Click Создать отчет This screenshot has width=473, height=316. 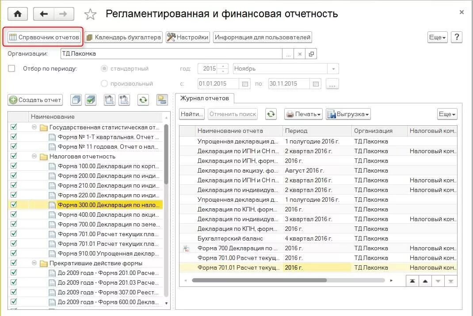[35, 100]
